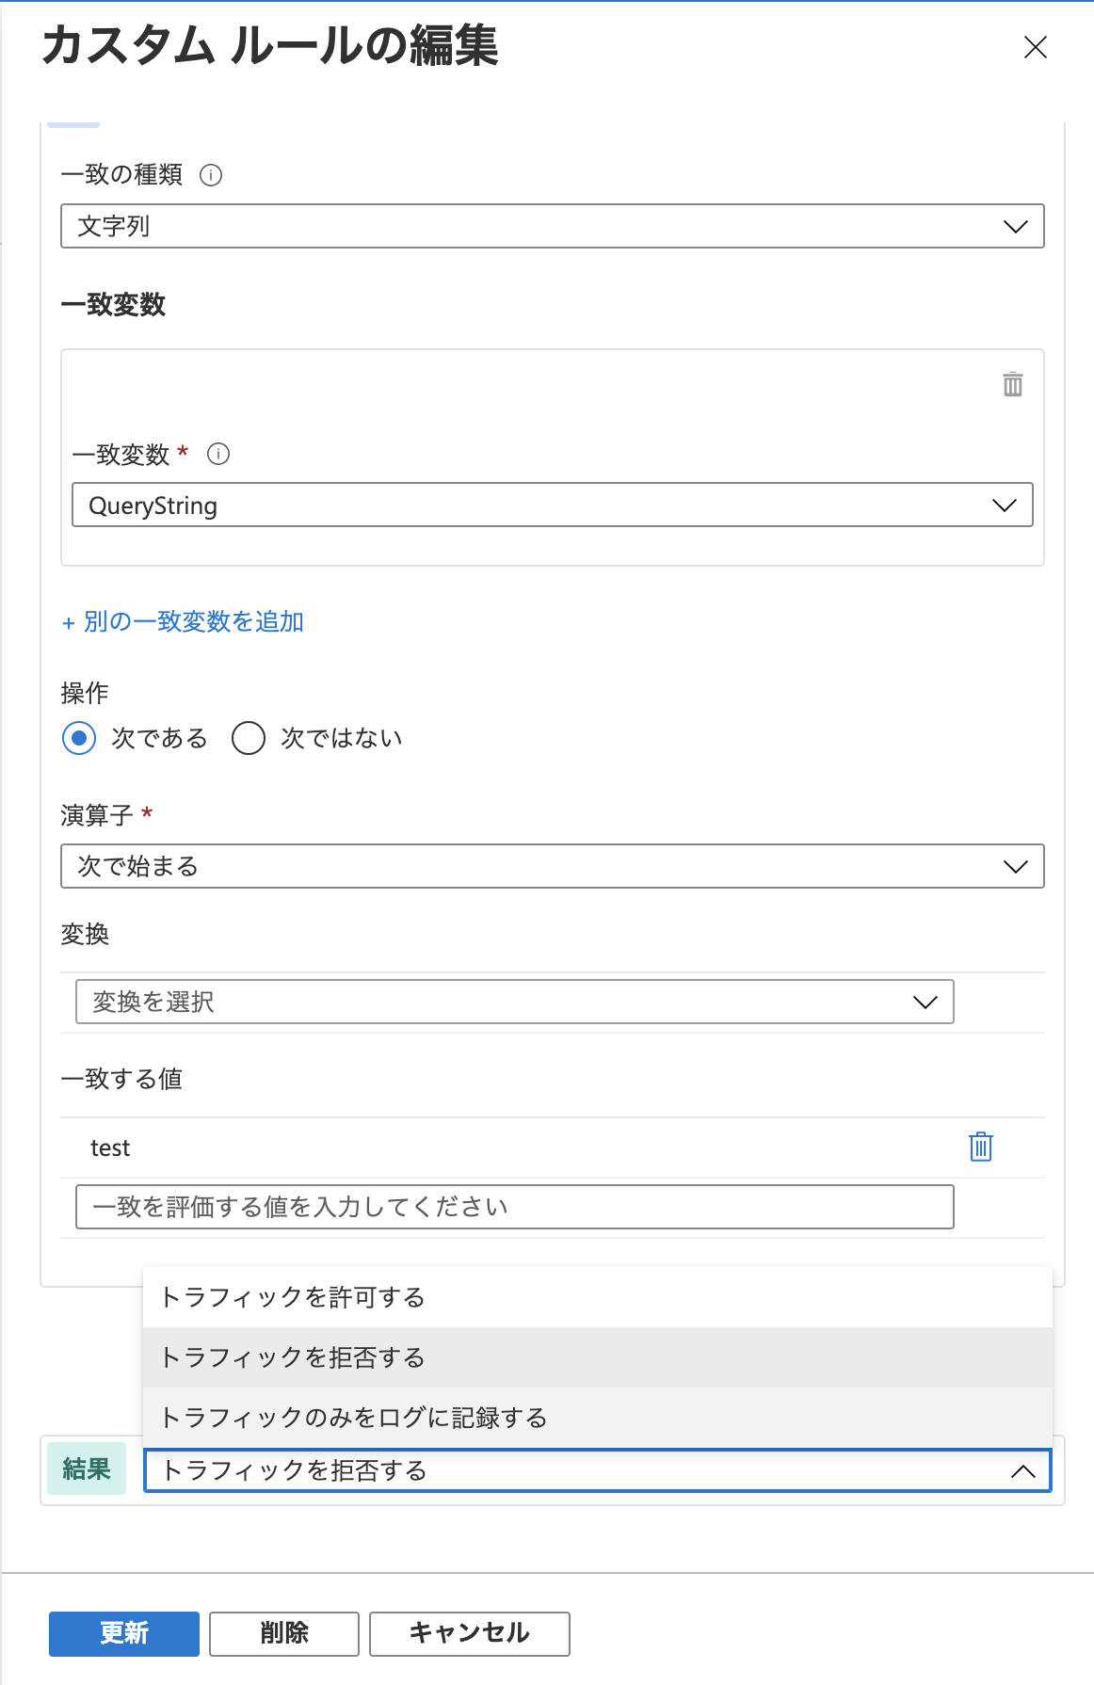Click the info icon next to 一致変数
1094x1685 pixels.
click(218, 455)
